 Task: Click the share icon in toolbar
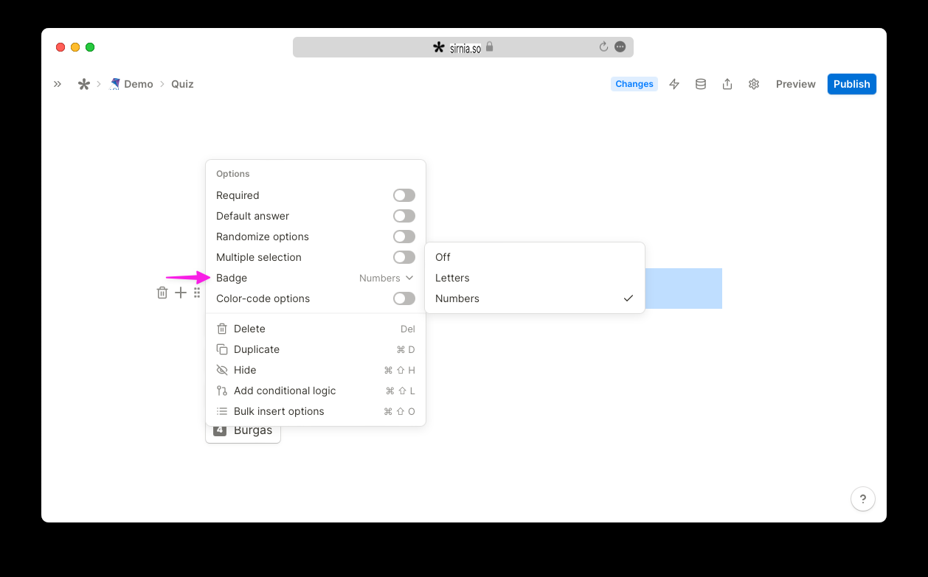727,84
